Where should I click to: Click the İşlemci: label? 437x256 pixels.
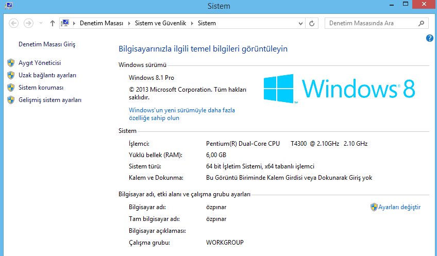click(139, 144)
